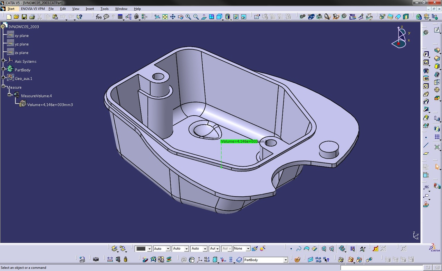The image size is (442, 271).
Task: Click the Select arrow tool at right
Action: 438,167
